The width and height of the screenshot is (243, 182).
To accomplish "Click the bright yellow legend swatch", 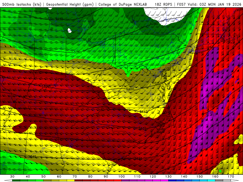I will pyautogui.click(x=71, y=180).
